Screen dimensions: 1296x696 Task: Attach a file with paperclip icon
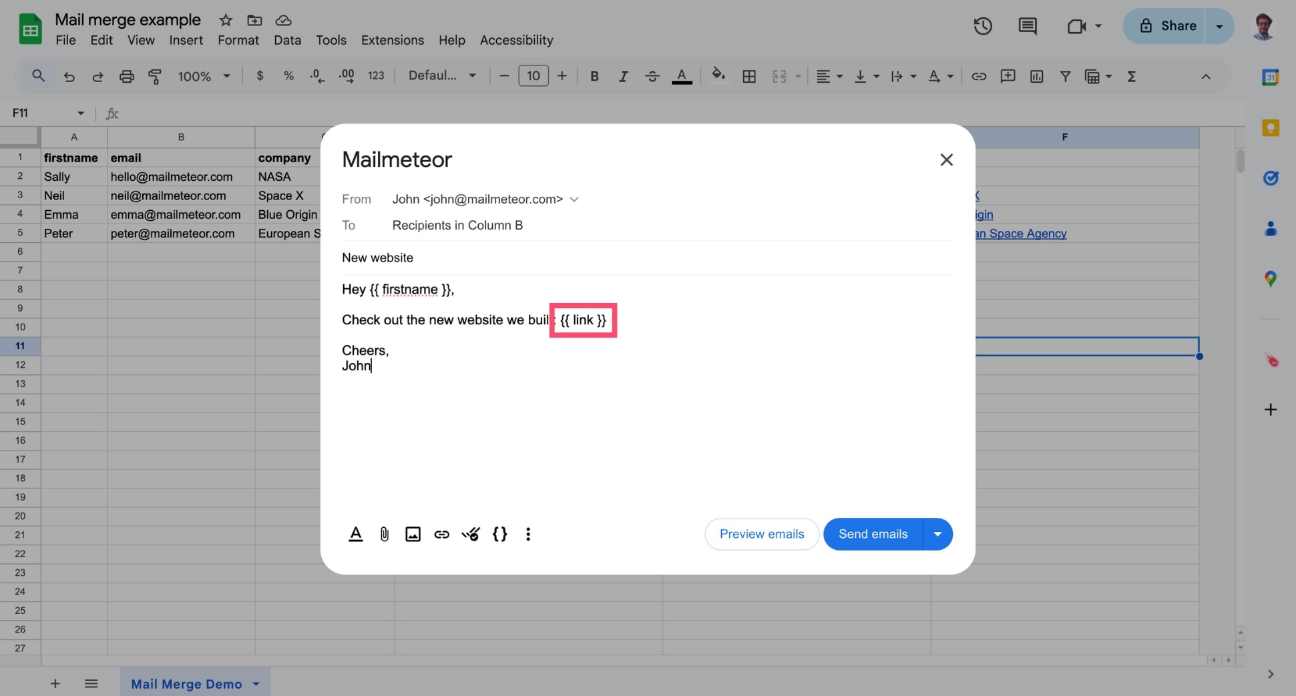pyautogui.click(x=385, y=534)
